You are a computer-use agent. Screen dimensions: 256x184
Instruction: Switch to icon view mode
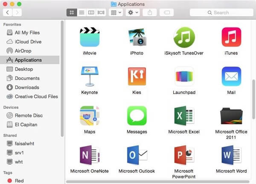72,13
